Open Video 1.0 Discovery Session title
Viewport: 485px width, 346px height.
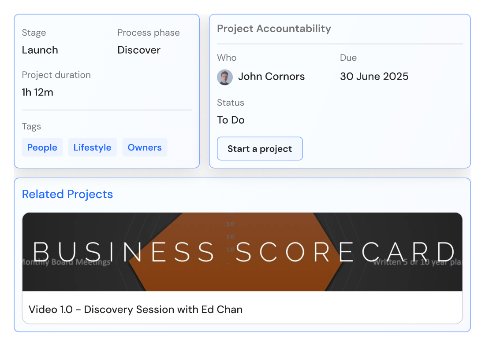pyautogui.click(x=135, y=309)
